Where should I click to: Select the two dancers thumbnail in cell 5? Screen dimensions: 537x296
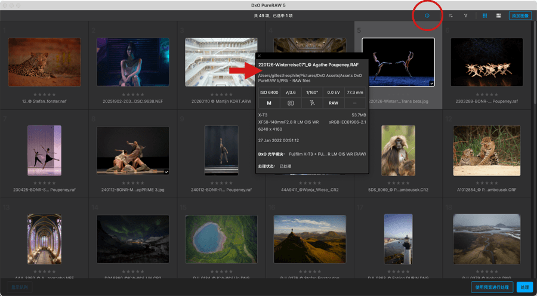[x=399, y=62]
